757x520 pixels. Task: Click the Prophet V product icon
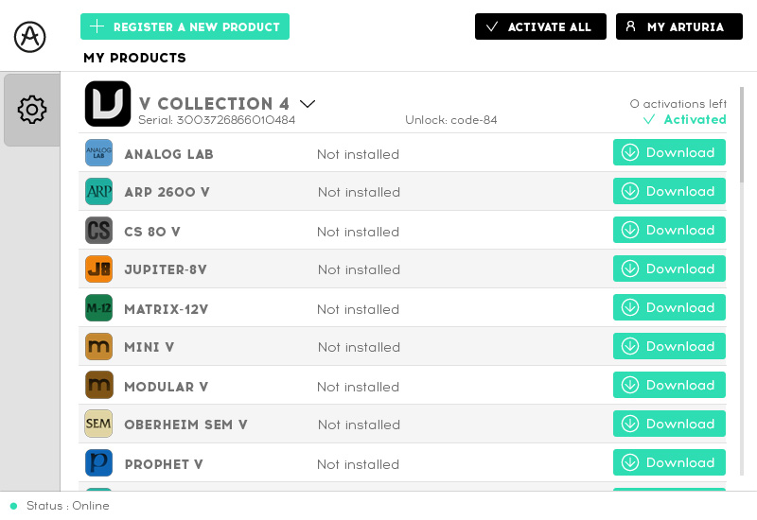(99, 463)
